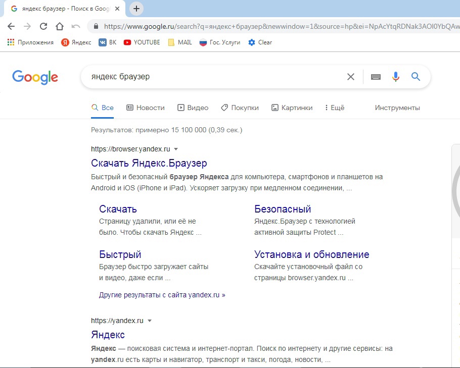Expand the Ещё more options menu
Viewport: 460px width, 368px height.
(x=334, y=108)
